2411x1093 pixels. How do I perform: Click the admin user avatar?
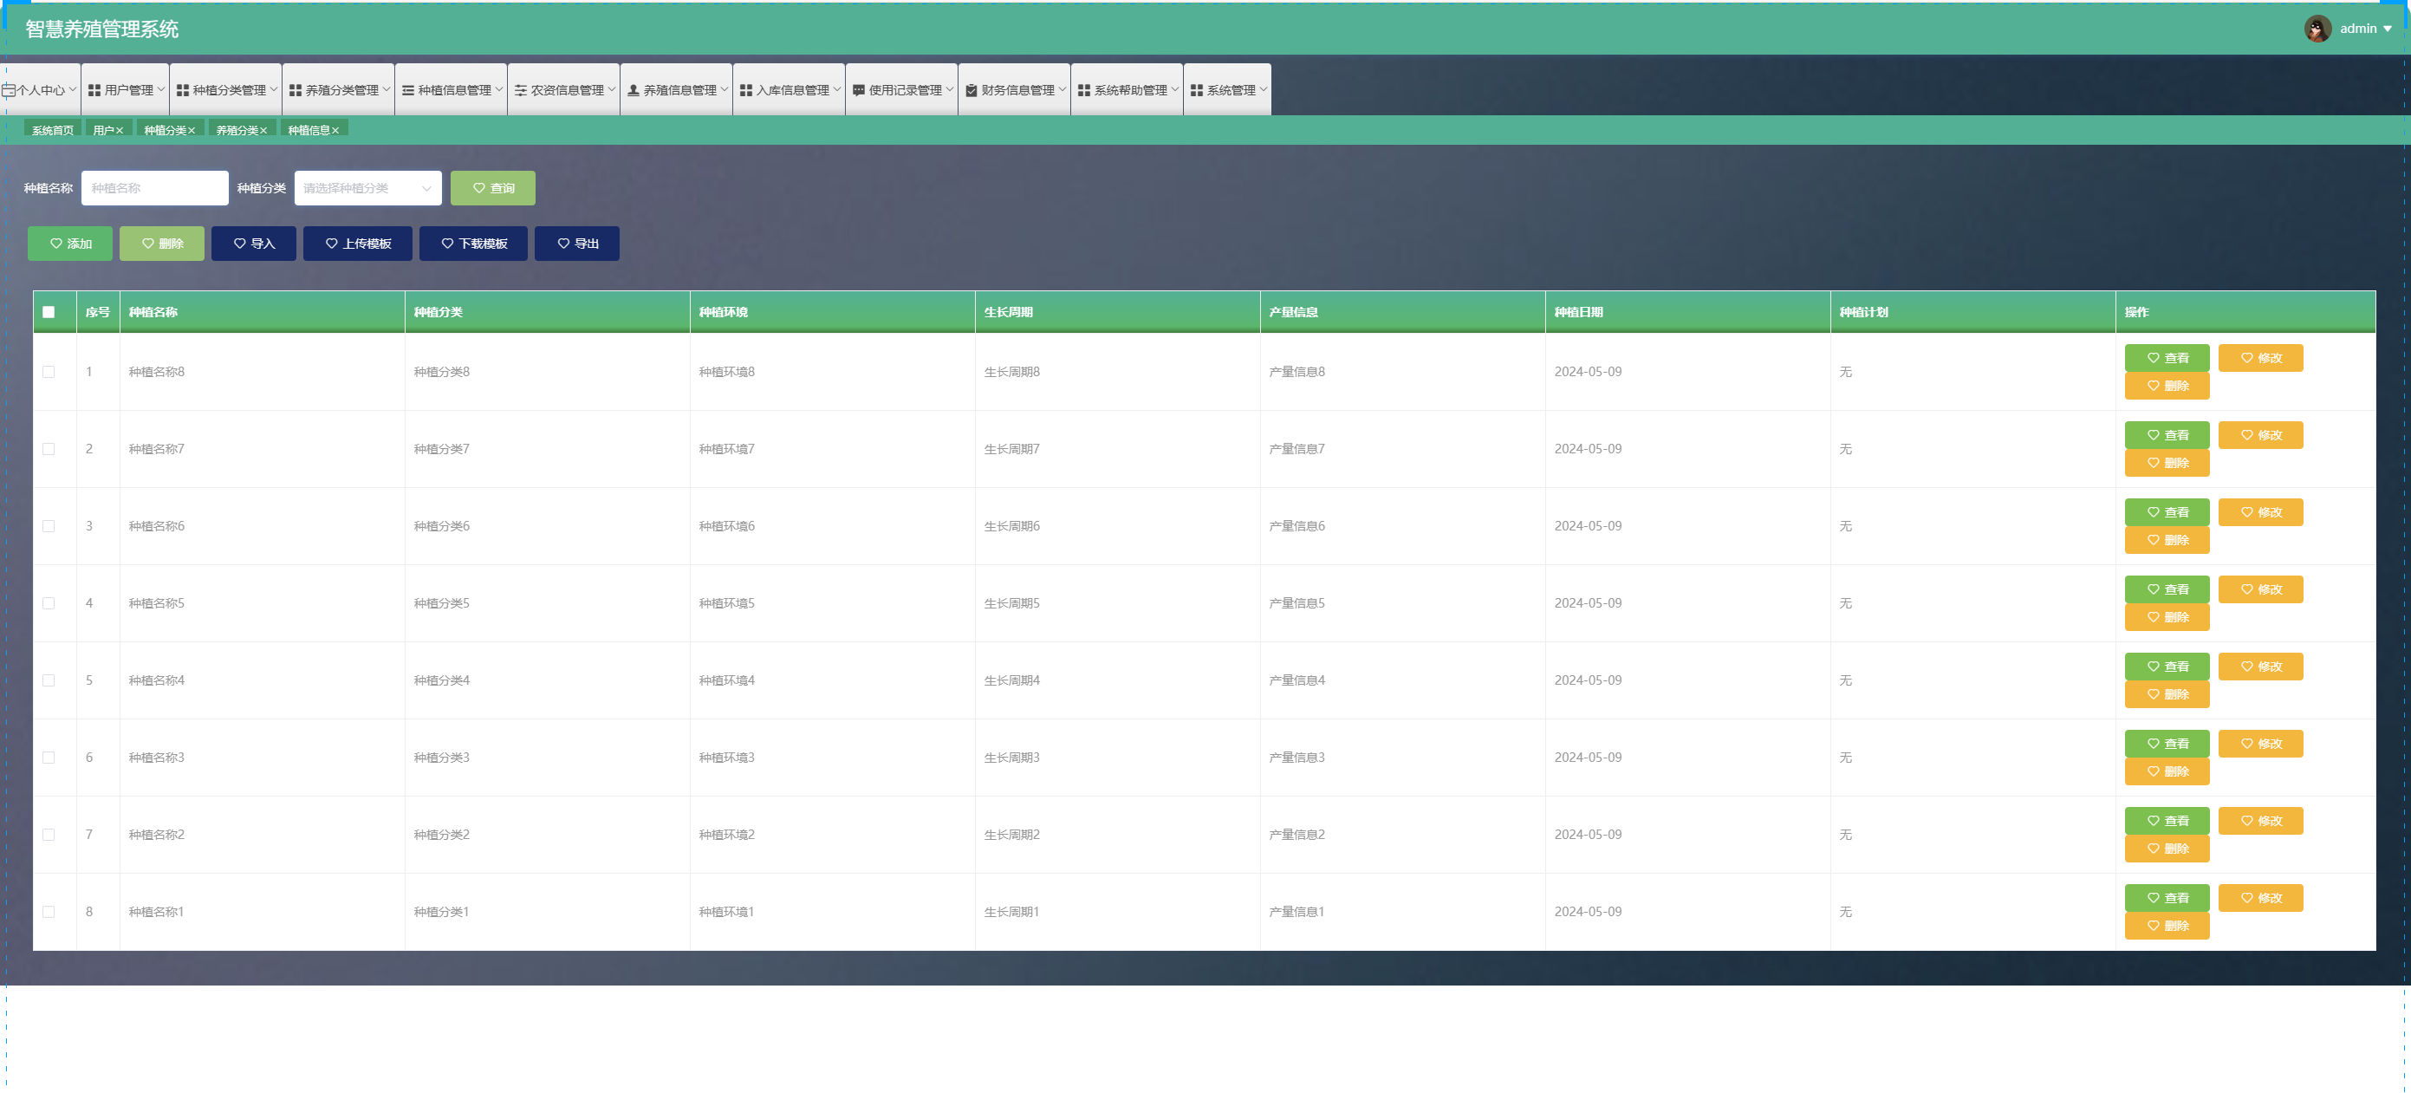tap(2317, 28)
